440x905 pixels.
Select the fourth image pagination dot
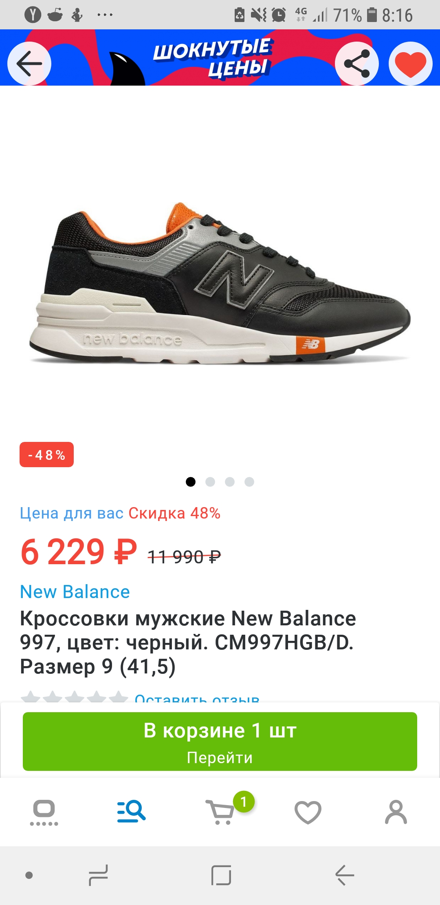pos(249,482)
